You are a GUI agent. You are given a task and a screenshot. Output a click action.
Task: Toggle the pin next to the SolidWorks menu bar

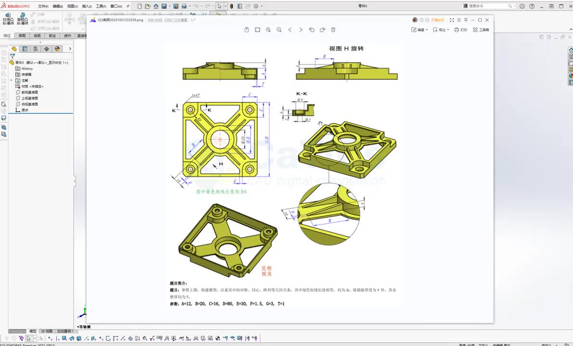[x=128, y=6]
